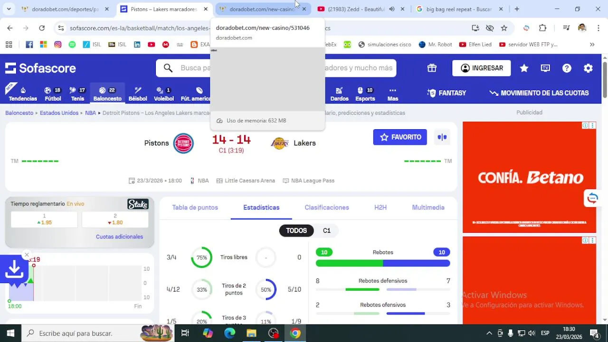Open the Mas sports menu
608x342 pixels.
[x=392, y=94]
